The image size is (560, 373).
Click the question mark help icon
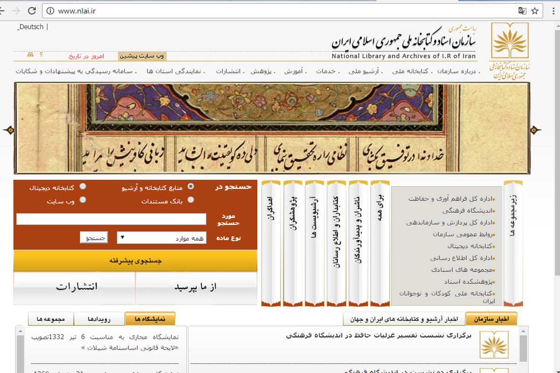[x=41, y=55]
